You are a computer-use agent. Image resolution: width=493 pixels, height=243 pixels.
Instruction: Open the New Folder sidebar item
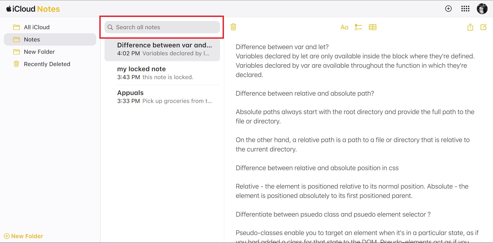pyautogui.click(x=39, y=52)
